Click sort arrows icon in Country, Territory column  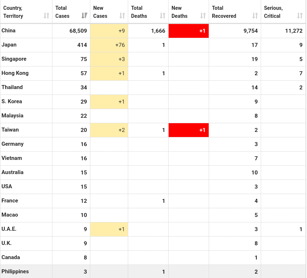(46, 16)
